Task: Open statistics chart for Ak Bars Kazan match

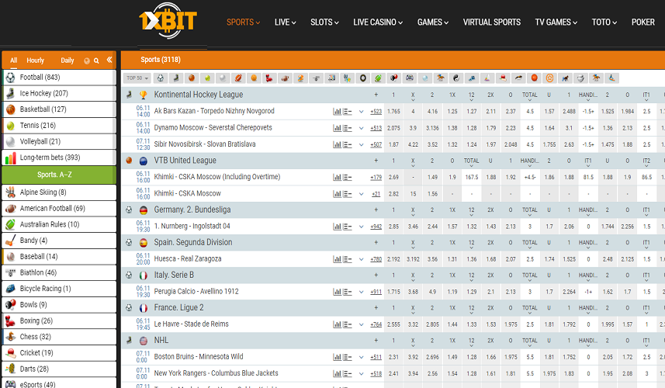Action: pos(338,112)
